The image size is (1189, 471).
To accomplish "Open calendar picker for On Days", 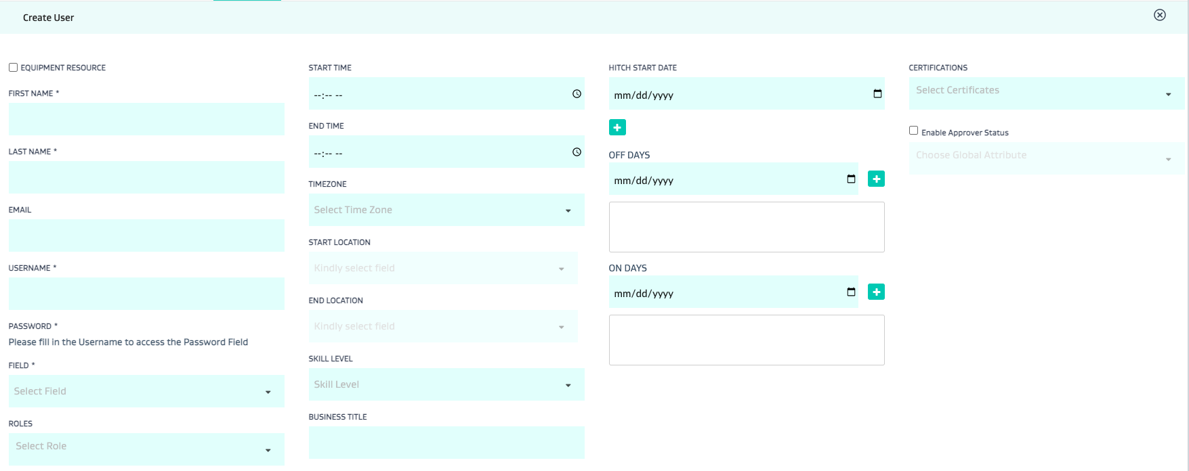I will [x=851, y=292].
